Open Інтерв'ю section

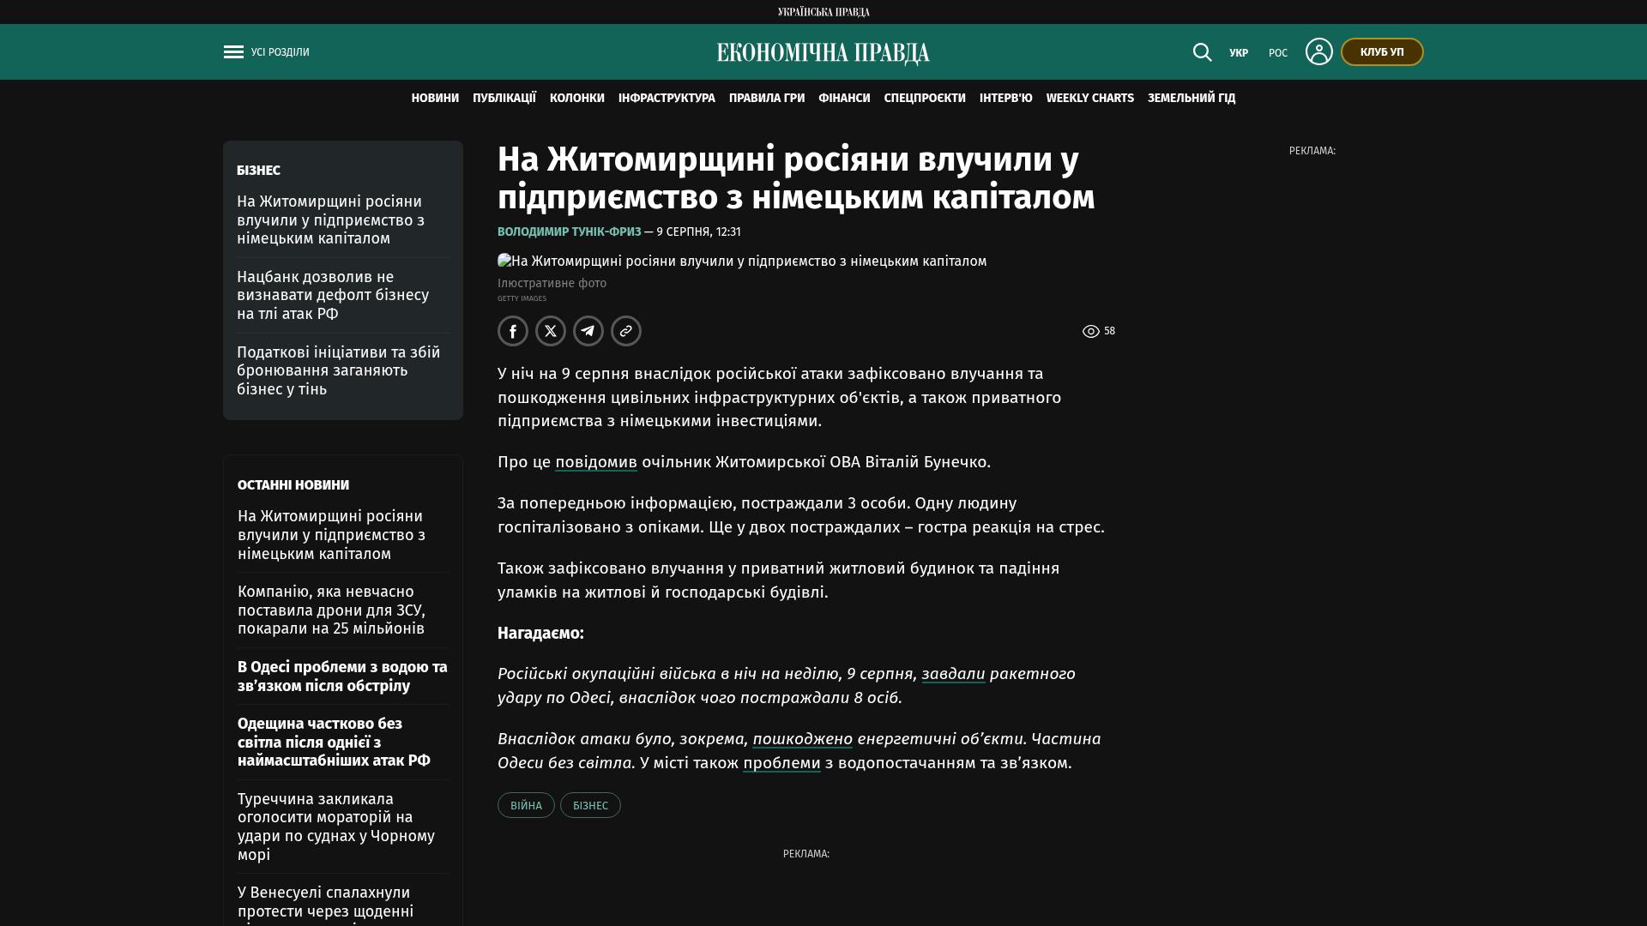[x=1006, y=99]
